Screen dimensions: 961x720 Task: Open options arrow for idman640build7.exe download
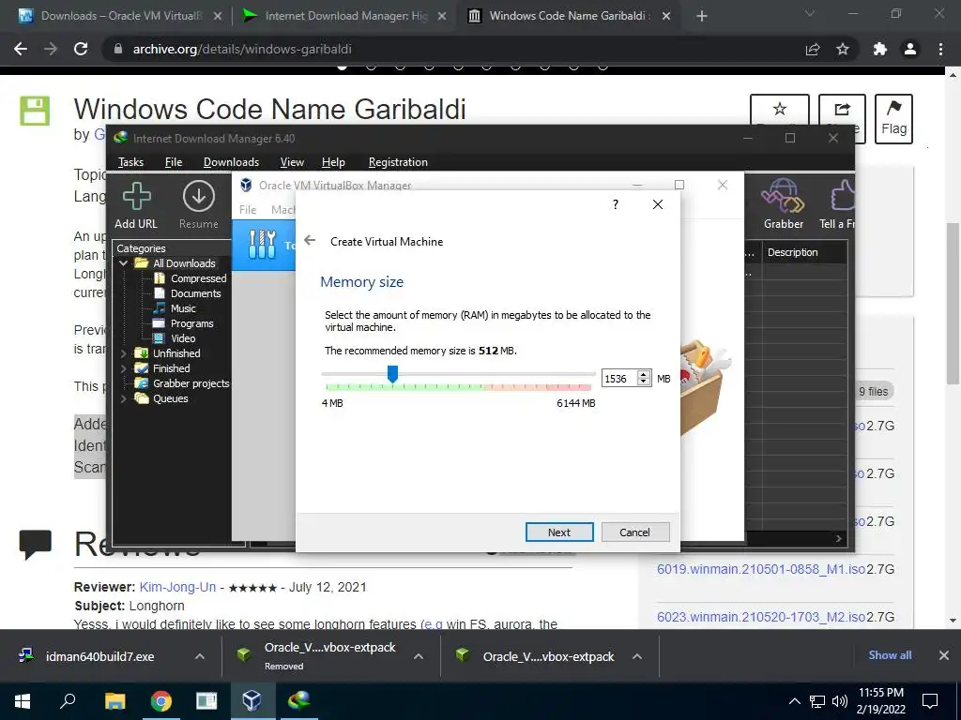(200, 656)
